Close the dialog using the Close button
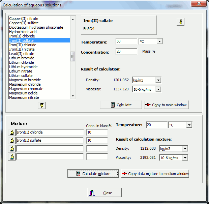 104,193
